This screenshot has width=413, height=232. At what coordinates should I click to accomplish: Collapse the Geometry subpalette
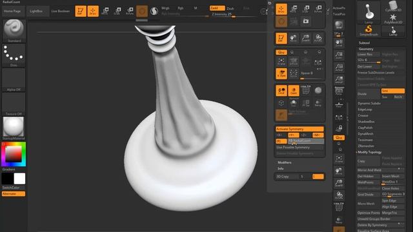click(x=366, y=49)
